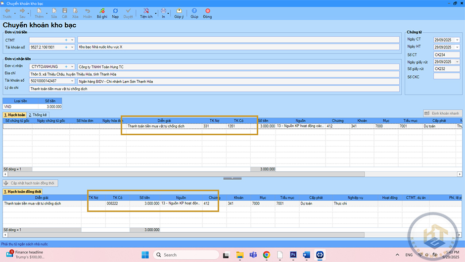Switch to the Thống kê tab
The image size is (465, 262).
38,115
